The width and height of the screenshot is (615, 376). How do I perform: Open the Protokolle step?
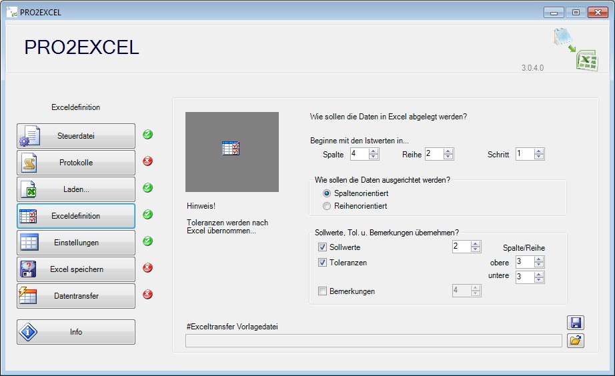click(76, 162)
